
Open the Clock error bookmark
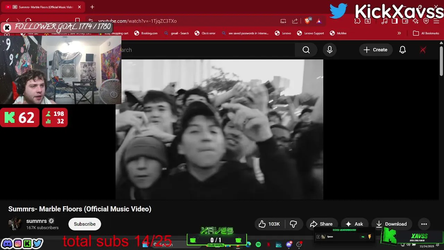pos(205,33)
